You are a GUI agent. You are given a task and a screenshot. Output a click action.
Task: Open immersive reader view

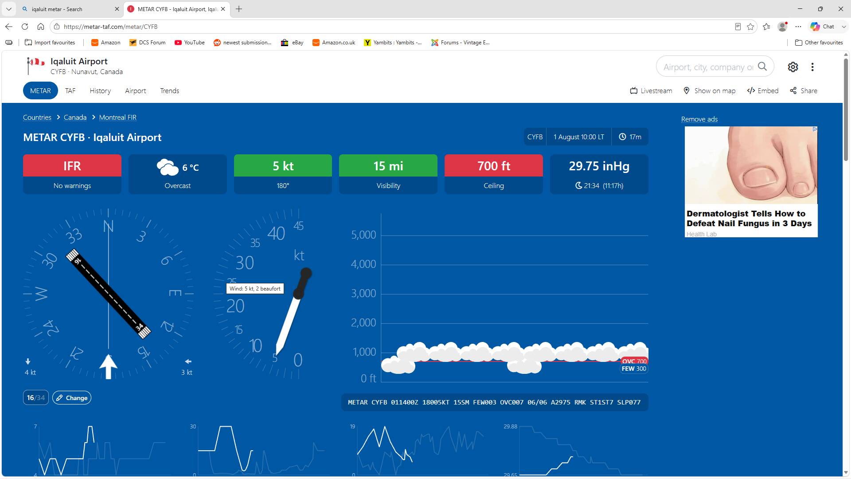tap(738, 27)
